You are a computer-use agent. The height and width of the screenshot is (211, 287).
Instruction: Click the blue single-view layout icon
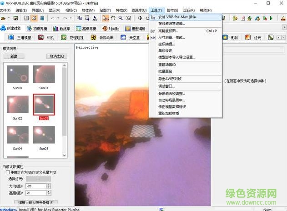(x=42, y=18)
